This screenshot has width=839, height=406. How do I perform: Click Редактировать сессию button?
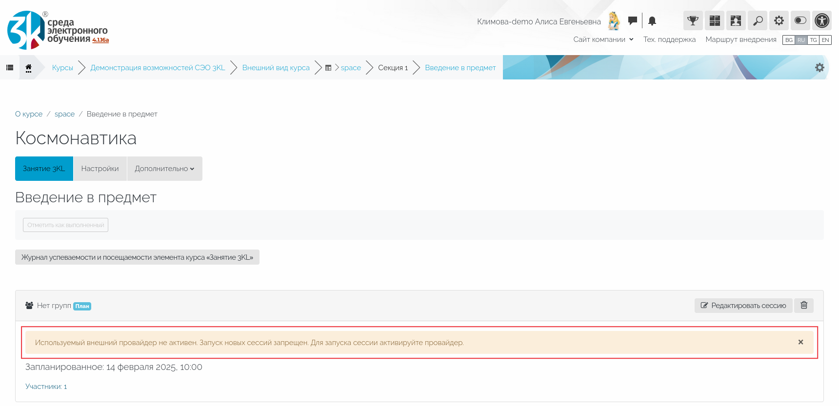743,306
